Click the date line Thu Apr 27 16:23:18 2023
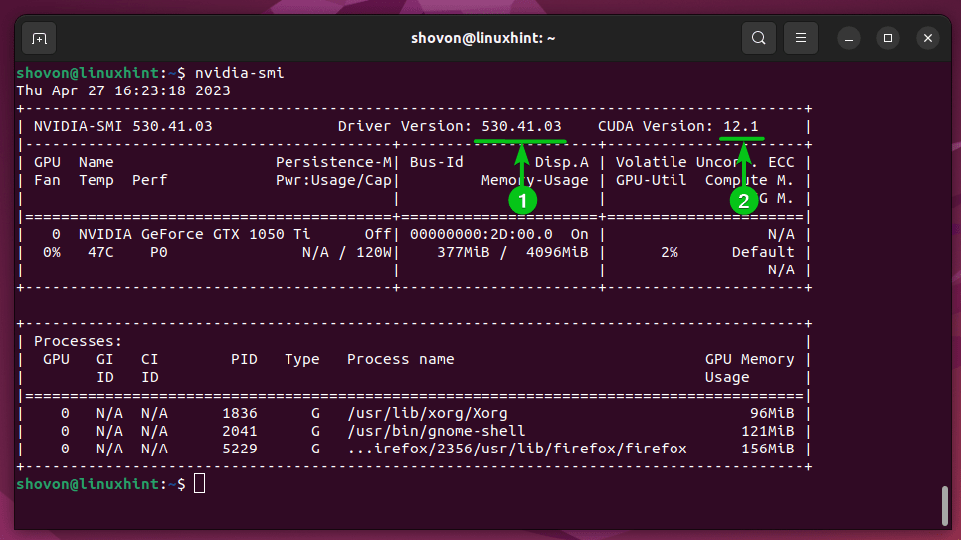The image size is (961, 540). [123, 90]
